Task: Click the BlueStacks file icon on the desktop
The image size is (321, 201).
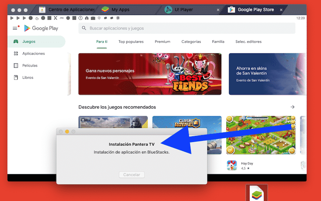Action: (x=257, y=193)
